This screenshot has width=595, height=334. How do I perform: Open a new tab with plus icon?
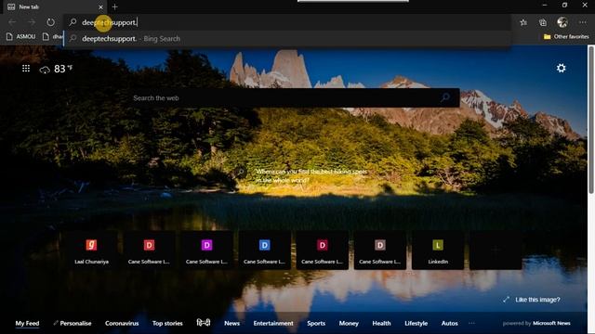(114, 6)
